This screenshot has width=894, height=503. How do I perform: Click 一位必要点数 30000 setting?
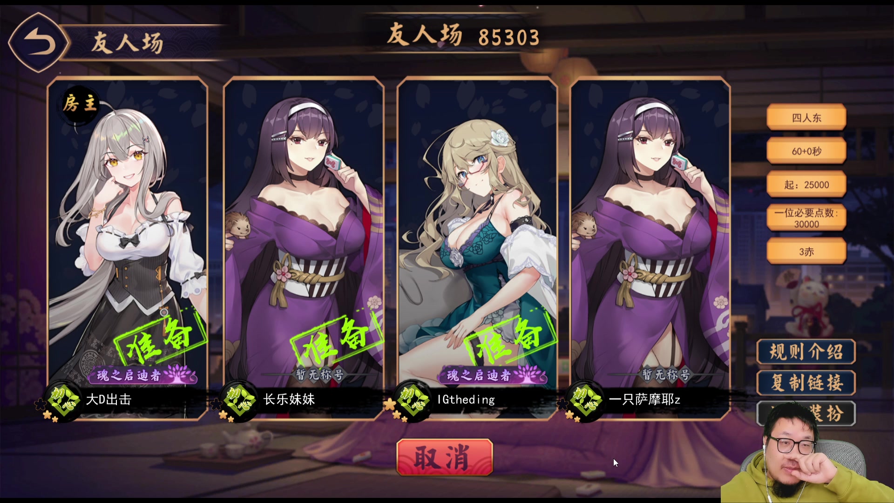(806, 218)
